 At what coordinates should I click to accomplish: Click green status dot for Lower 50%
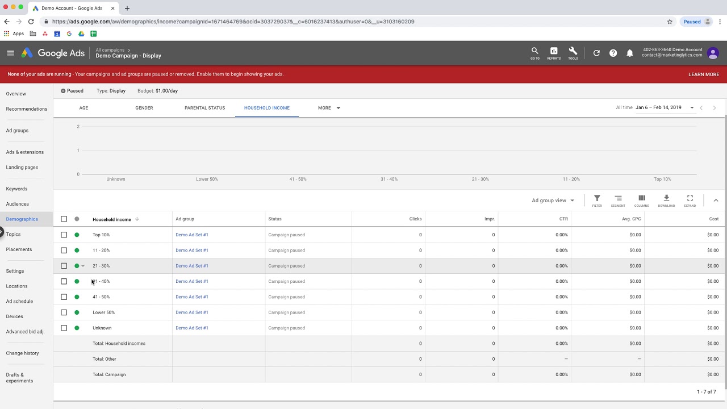pos(77,312)
